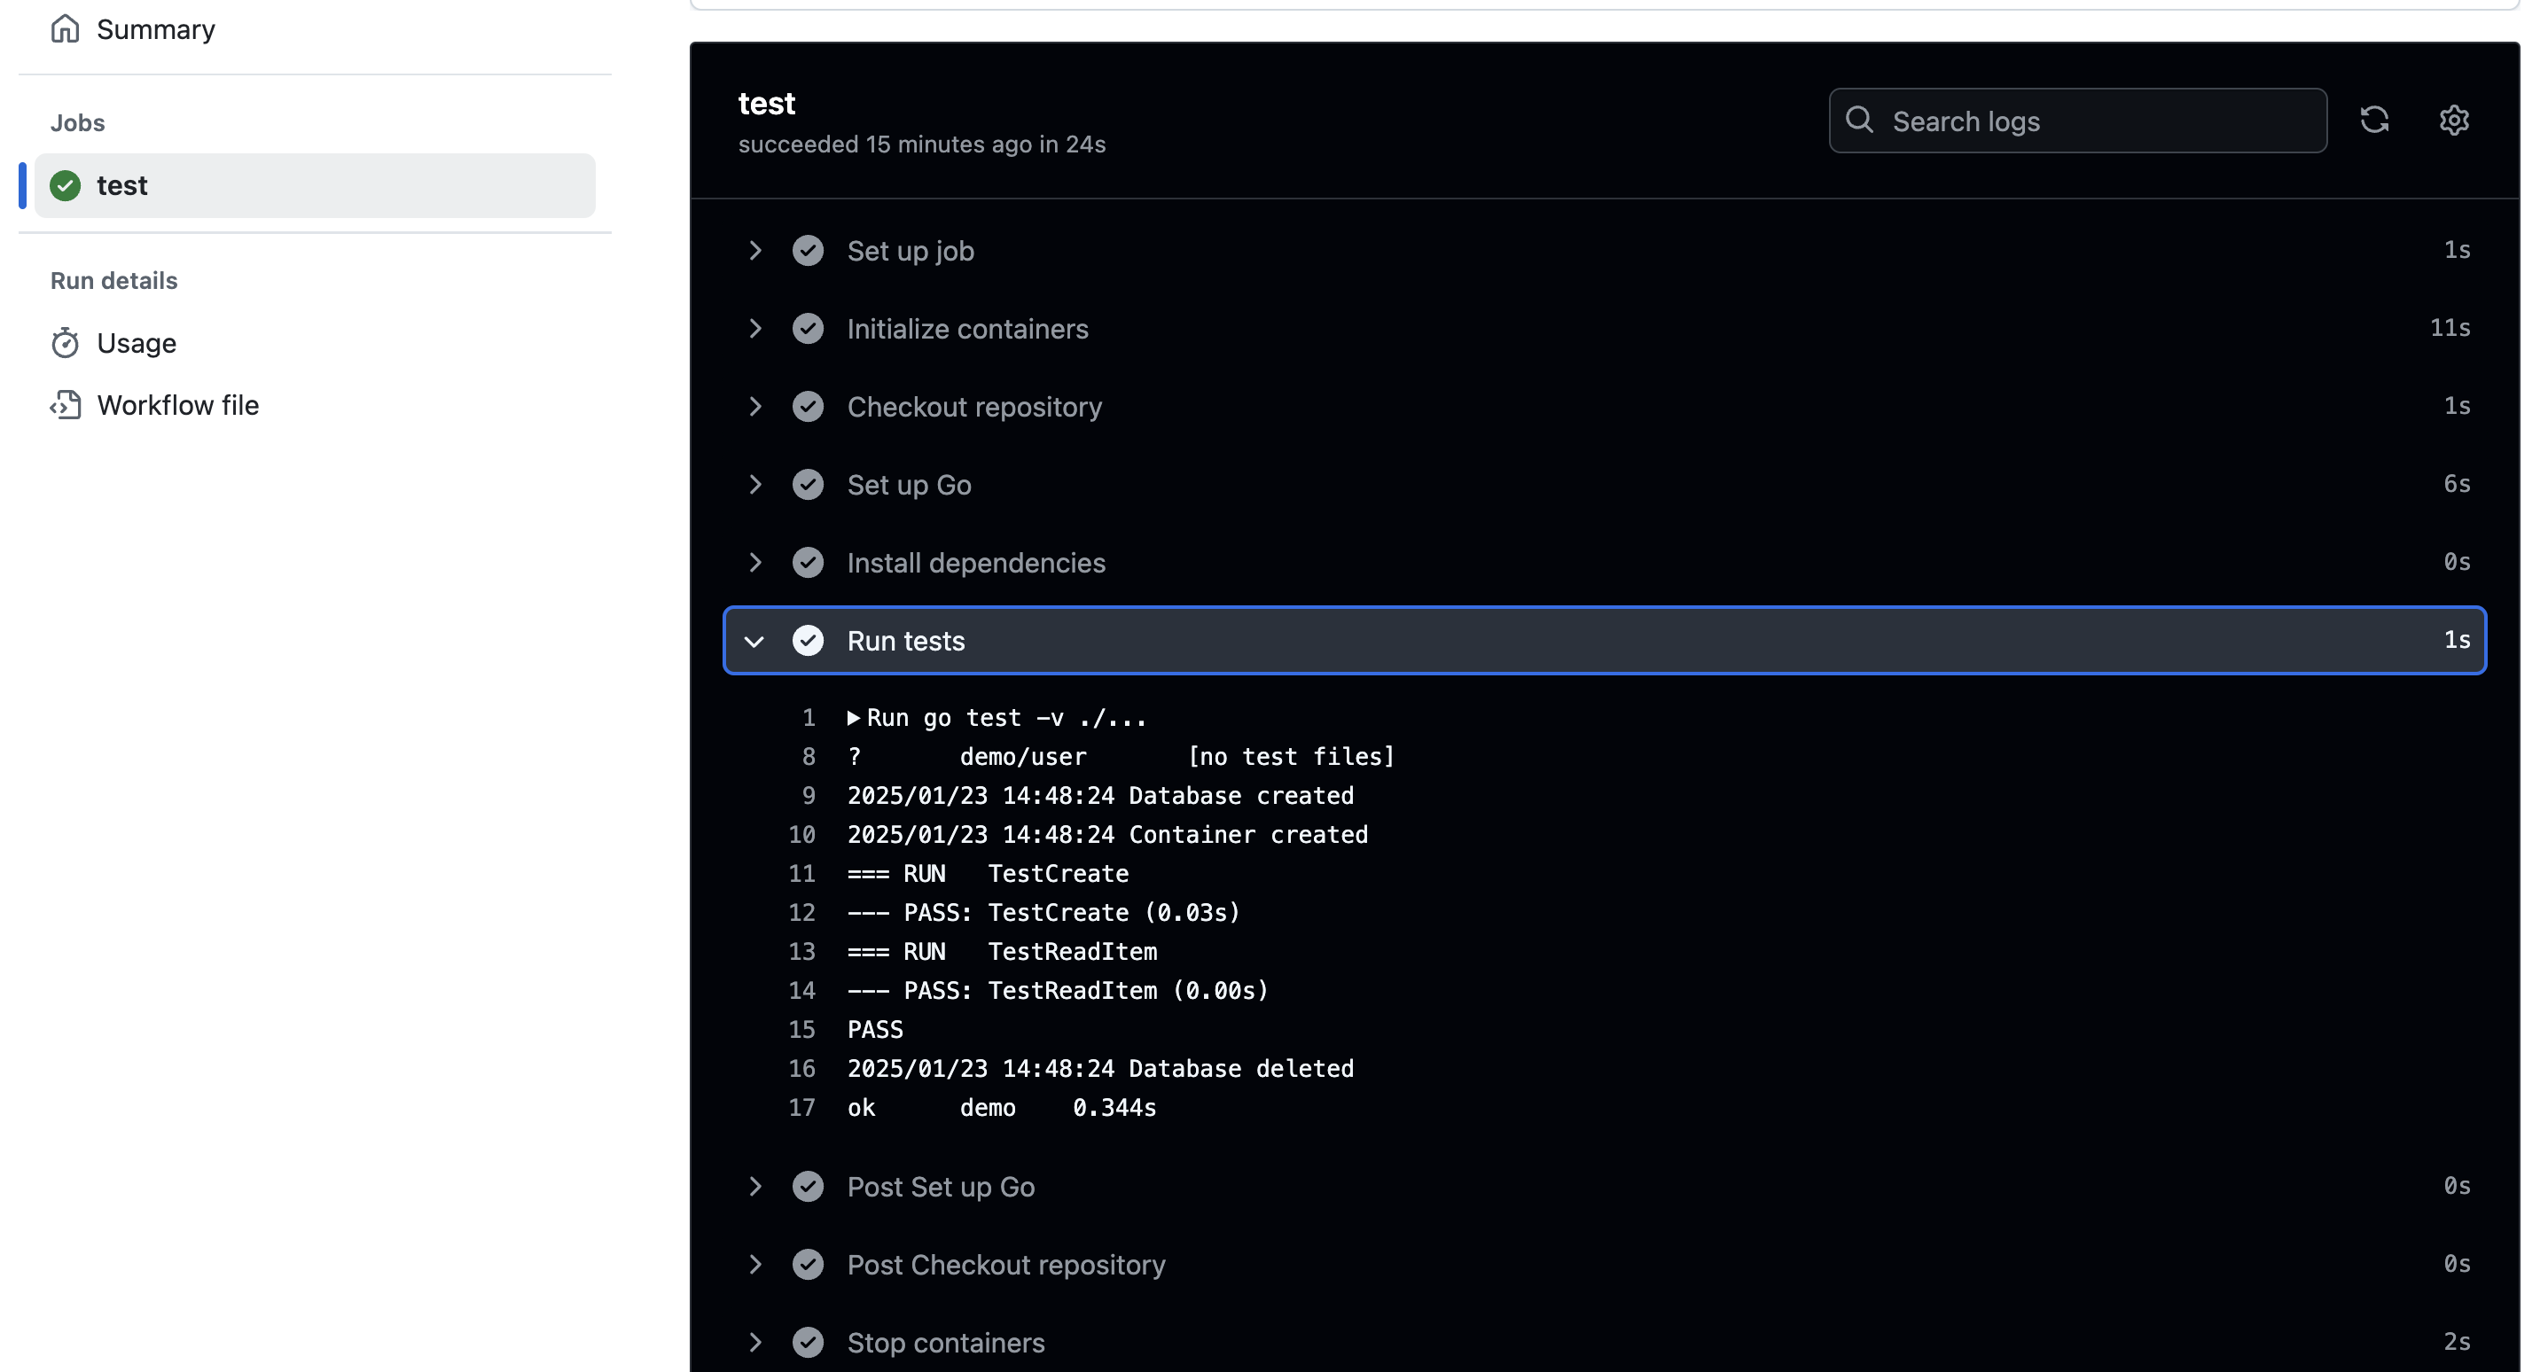Click the search magnifier icon in logs
The width and height of the screenshot is (2548, 1372).
pos(1859,120)
